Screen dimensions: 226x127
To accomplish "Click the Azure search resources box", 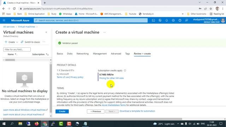I will point(91,20).
